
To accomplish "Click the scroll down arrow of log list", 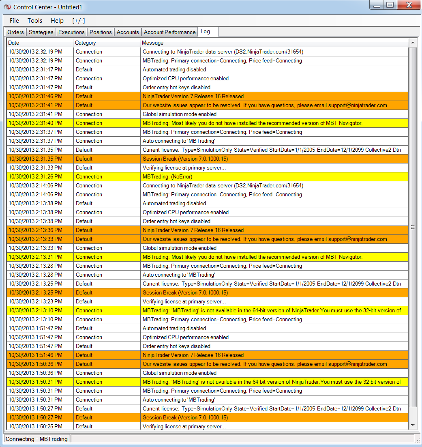I will tap(413, 426).
